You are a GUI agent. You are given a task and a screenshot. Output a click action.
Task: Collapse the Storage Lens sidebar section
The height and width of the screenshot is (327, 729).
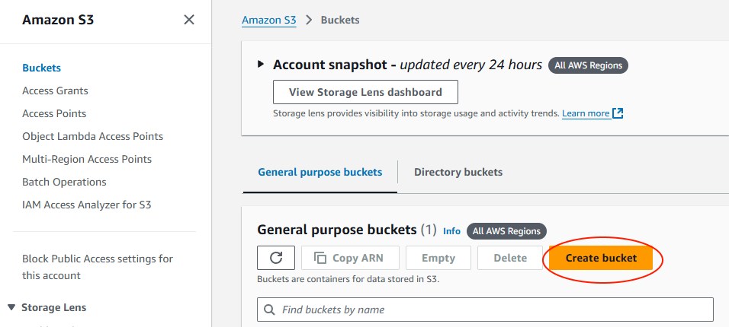click(x=12, y=307)
